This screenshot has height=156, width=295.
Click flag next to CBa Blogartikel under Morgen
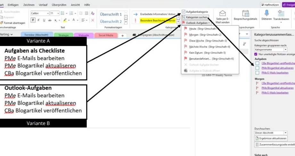tap(258, 83)
